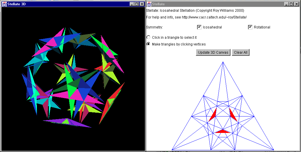301x152 pixels.
Task: Click the left red triangle in the diagram
Action: [213, 115]
